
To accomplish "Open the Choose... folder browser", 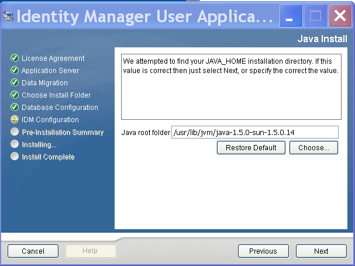I will (313, 147).
